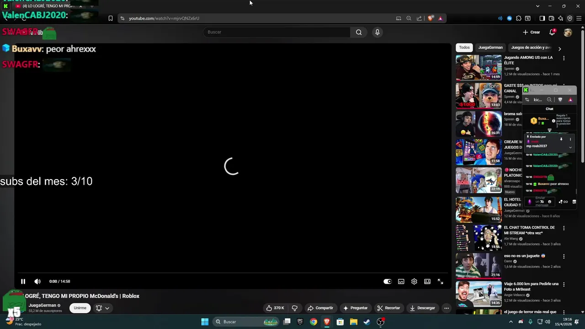Share this page from the address bar
Viewport: 585px width, 329px height.
[x=419, y=18]
